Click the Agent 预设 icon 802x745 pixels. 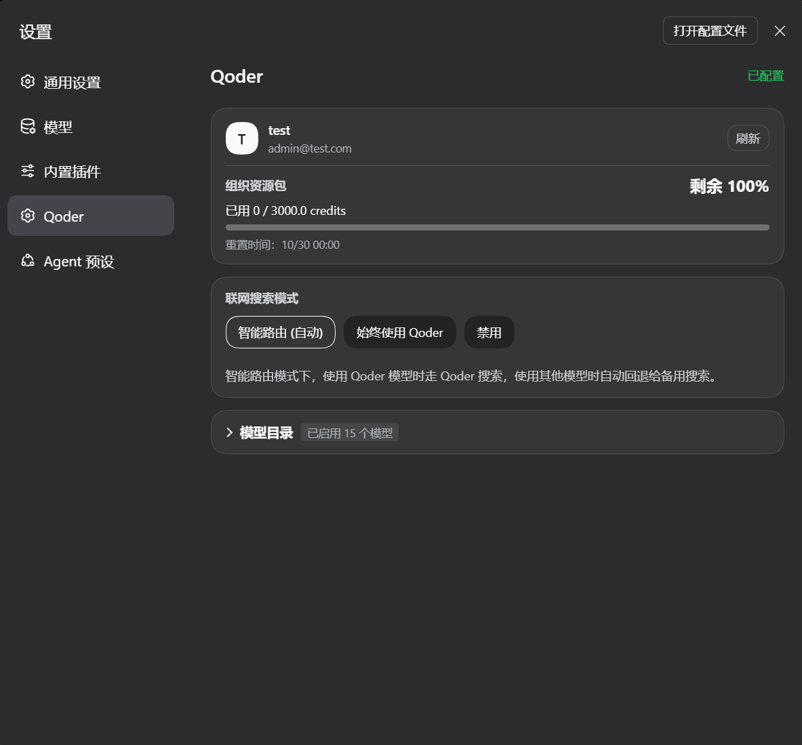pyautogui.click(x=28, y=261)
